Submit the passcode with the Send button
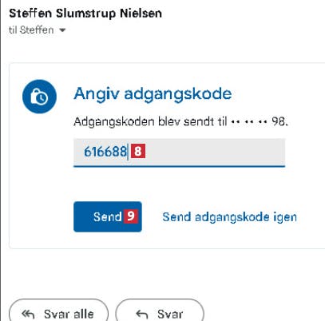This screenshot has width=325, height=321. tap(108, 216)
